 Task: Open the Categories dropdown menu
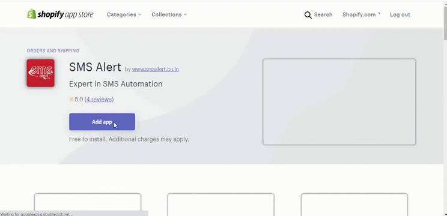point(124,14)
